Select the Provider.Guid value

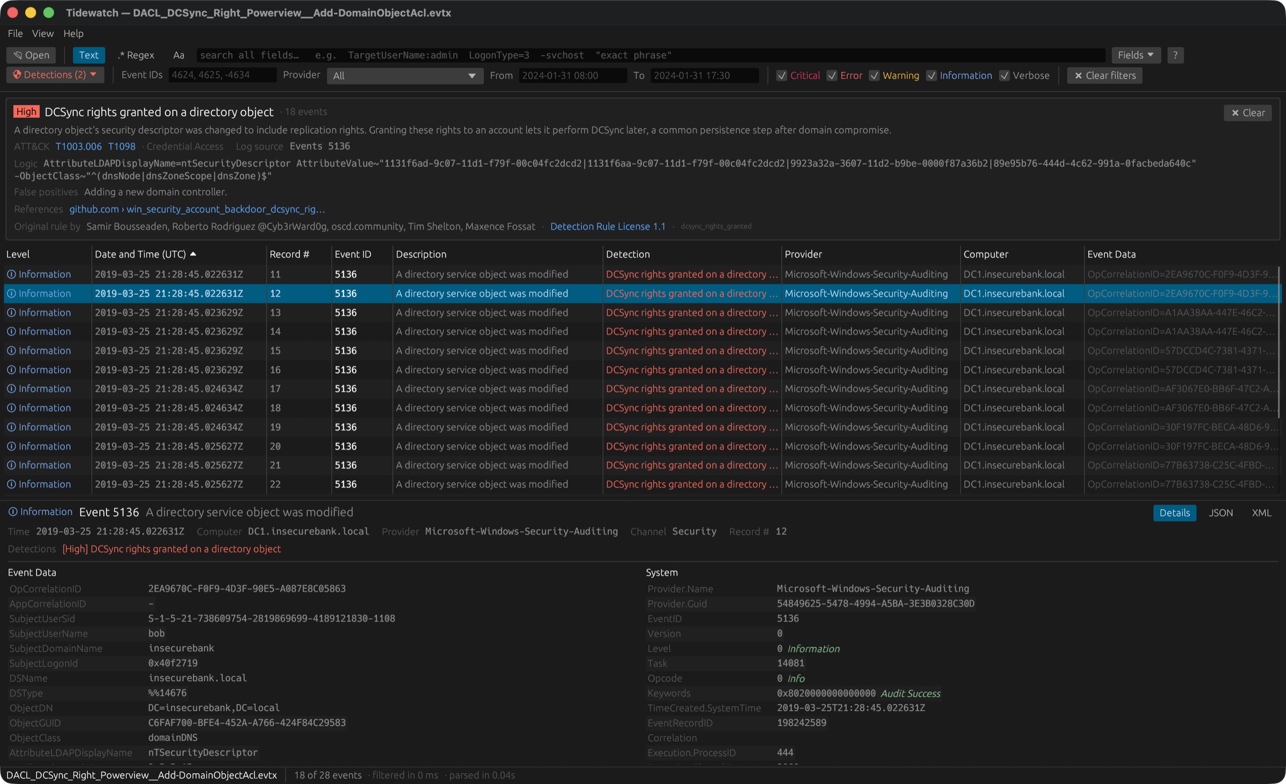[x=876, y=603]
